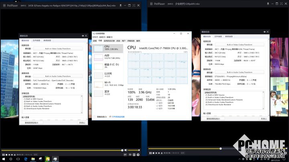Click copy-to-clipboard button in right info dialog

coord(213,119)
